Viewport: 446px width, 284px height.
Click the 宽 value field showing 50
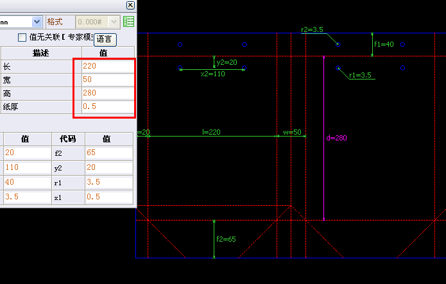(x=107, y=79)
